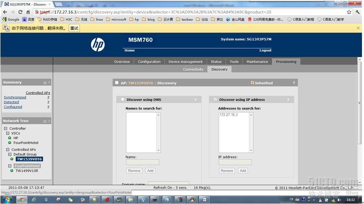Viewport: 364px width, 204px height.
Task: Click the DNS Name input field
Action: tap(143, 162)
